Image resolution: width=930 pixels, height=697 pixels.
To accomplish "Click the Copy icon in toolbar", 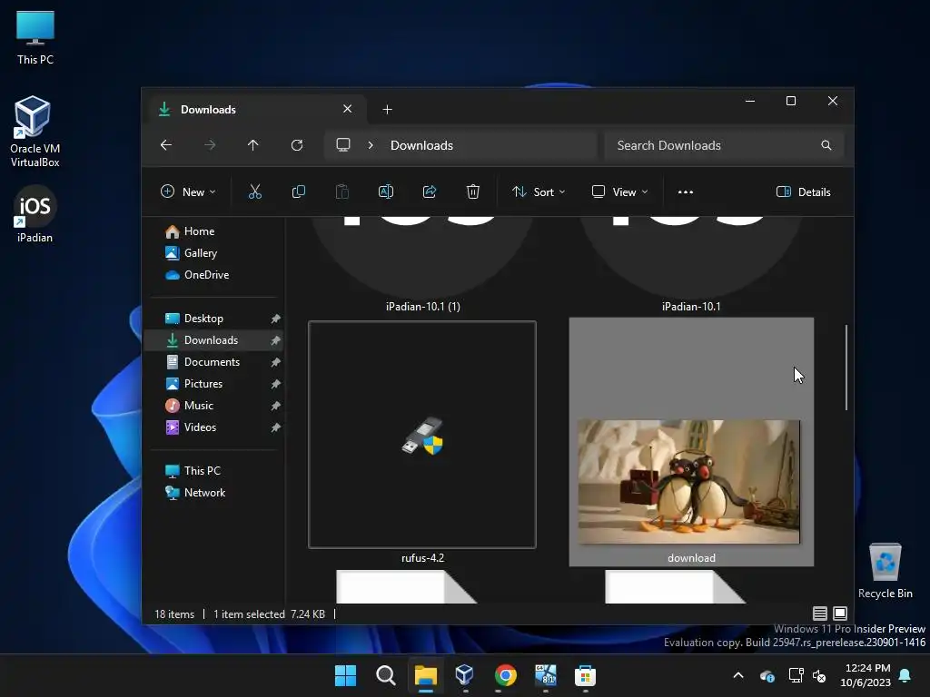I will [298, 191].
